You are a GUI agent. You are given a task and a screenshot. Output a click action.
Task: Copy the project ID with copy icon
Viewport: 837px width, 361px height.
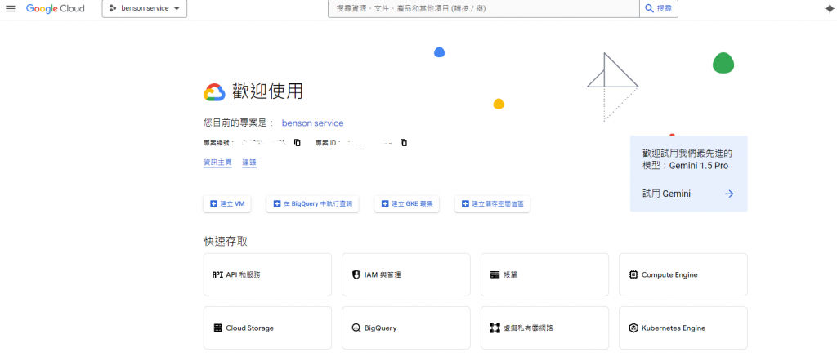[404, 143]
